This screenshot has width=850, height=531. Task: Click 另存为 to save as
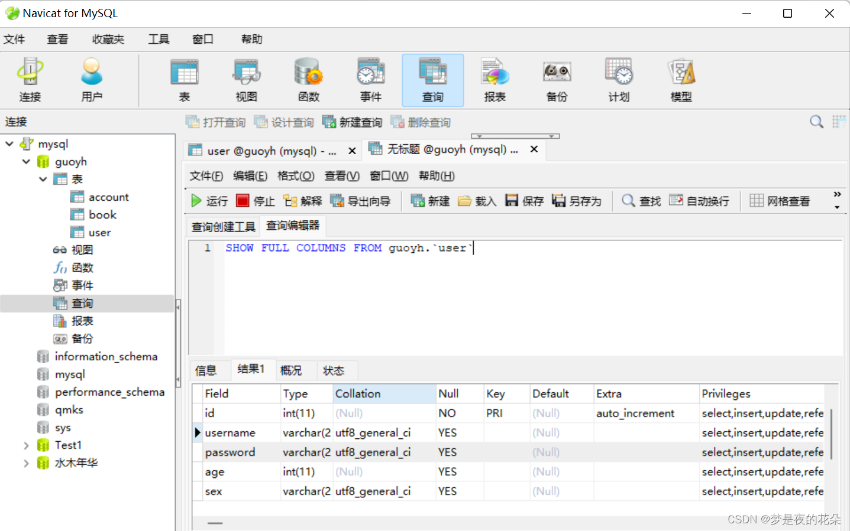[x=577, y=201]
